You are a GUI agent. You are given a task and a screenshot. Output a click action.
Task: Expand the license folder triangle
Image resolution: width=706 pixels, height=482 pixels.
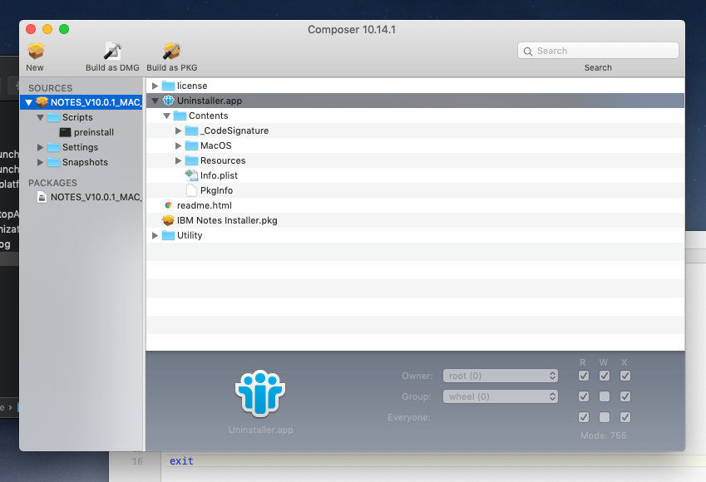click(155, 86)
